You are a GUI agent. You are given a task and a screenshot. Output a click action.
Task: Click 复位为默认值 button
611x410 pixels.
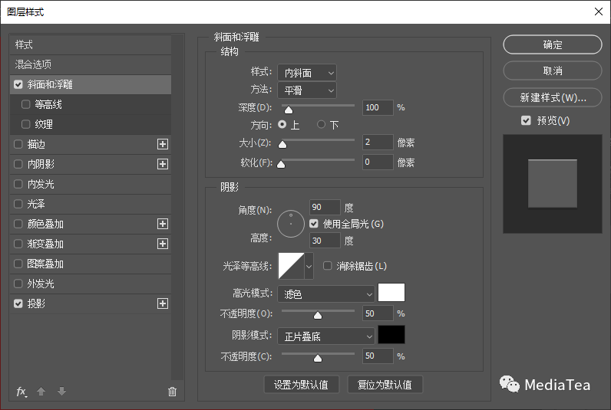385,385
